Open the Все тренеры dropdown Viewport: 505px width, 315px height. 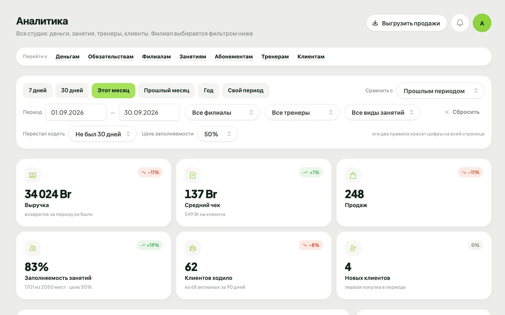coord(302,112)
